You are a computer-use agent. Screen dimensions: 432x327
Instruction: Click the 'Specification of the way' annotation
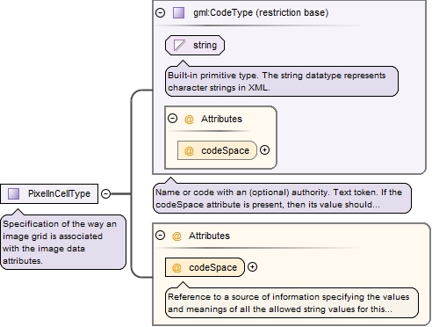point(63,242)
